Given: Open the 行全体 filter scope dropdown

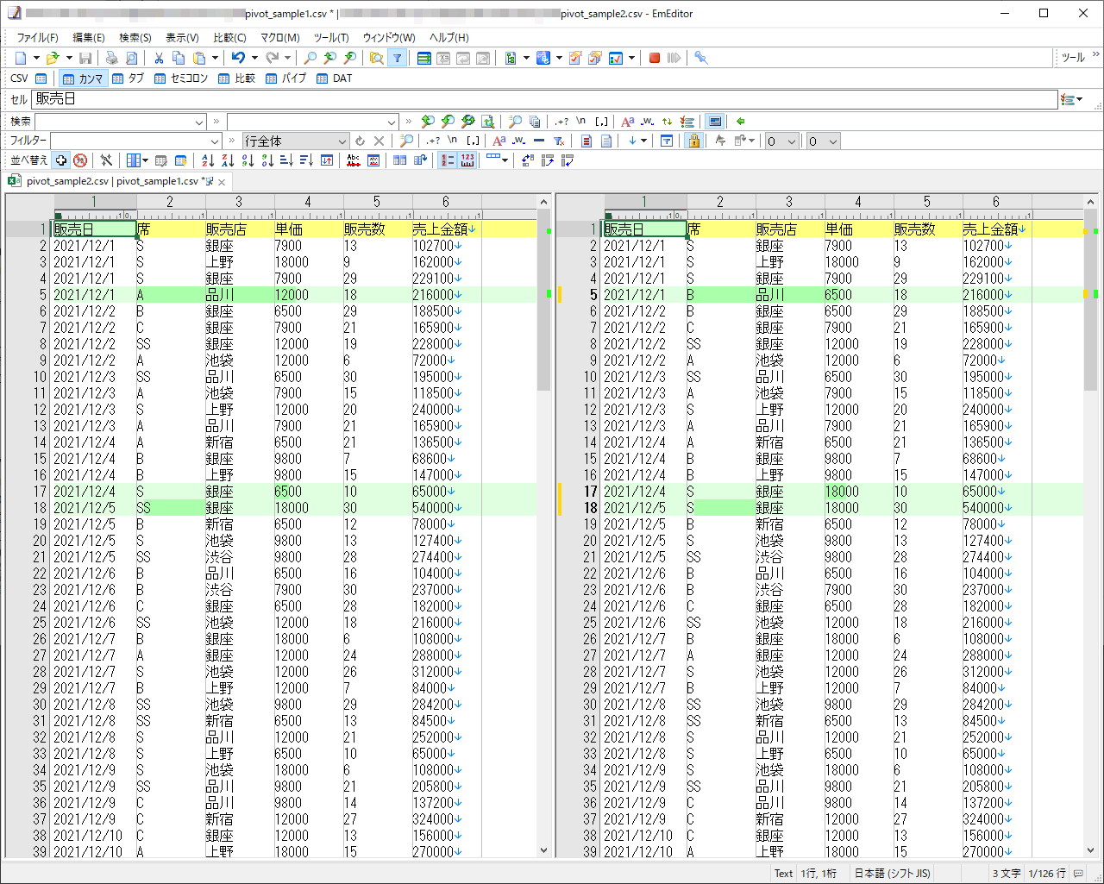Looking at the screenshot, I should click(x=342, y=141).
